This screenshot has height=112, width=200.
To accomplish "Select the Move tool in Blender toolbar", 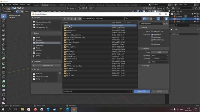I will coord(4,26).
